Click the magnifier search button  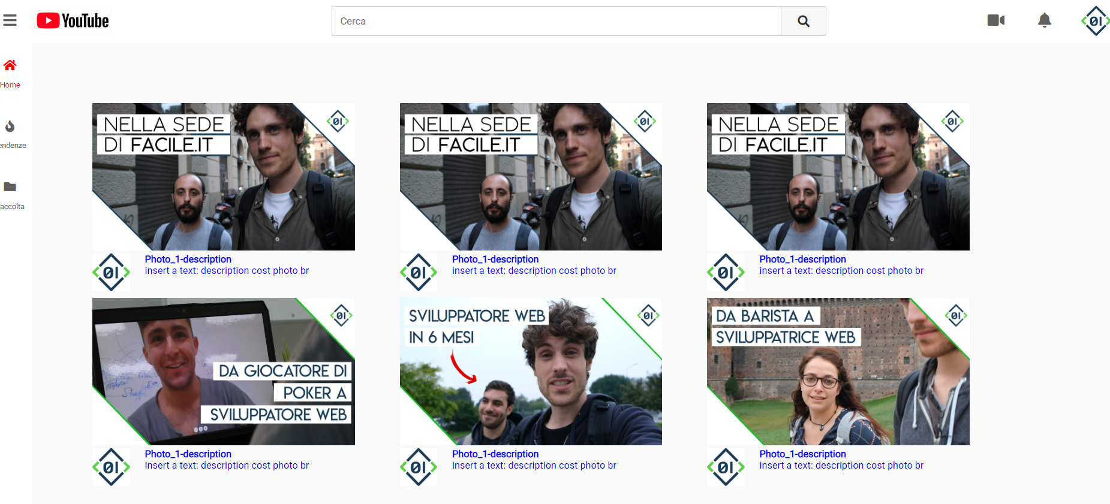804,21
